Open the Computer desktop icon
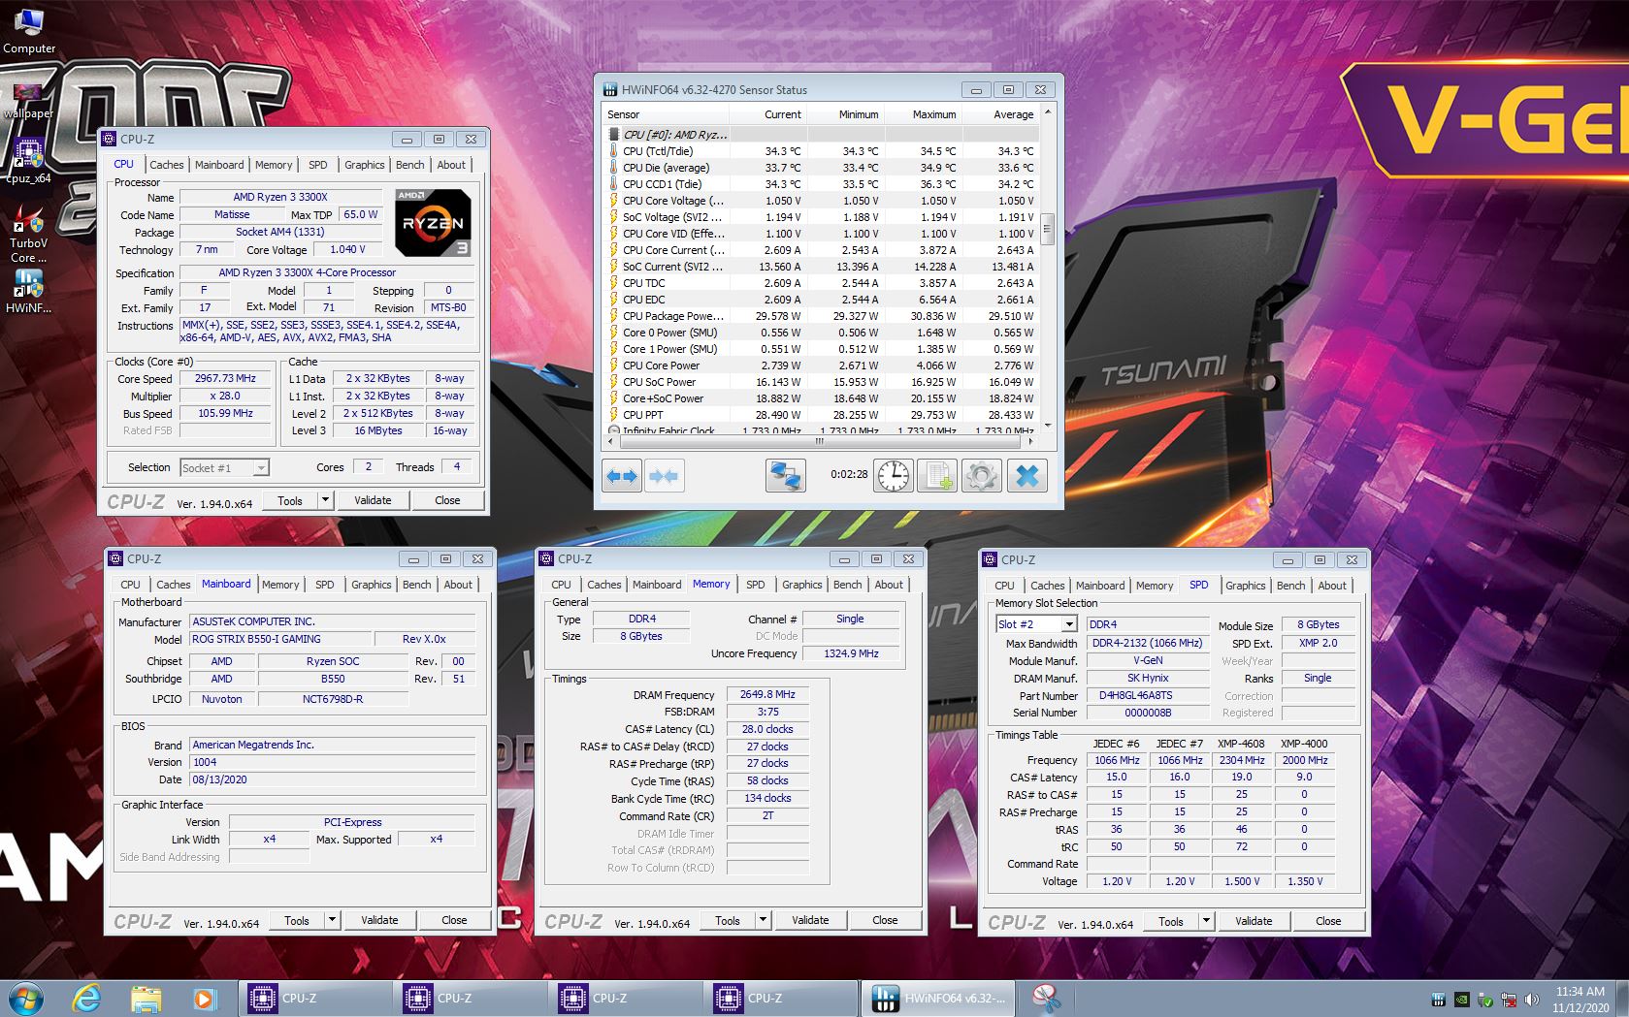Viewport: 1629px width, 1017px height. [x=29, y=29]
